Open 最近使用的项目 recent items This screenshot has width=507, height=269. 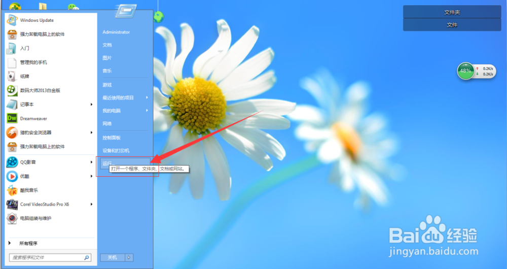pos(118,97)
